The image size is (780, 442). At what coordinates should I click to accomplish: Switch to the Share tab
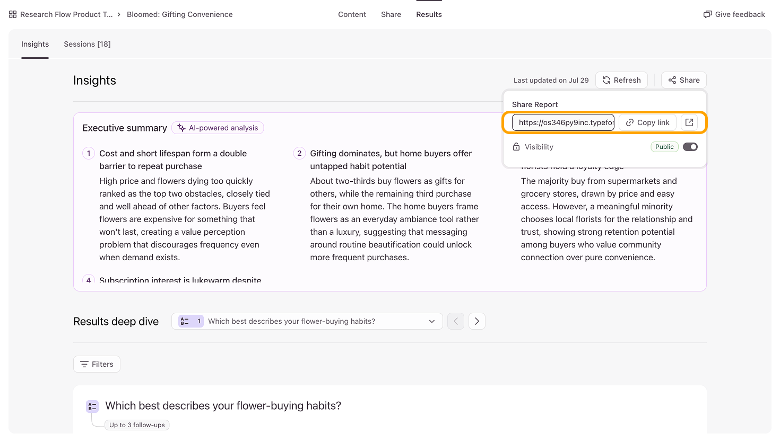391,14
